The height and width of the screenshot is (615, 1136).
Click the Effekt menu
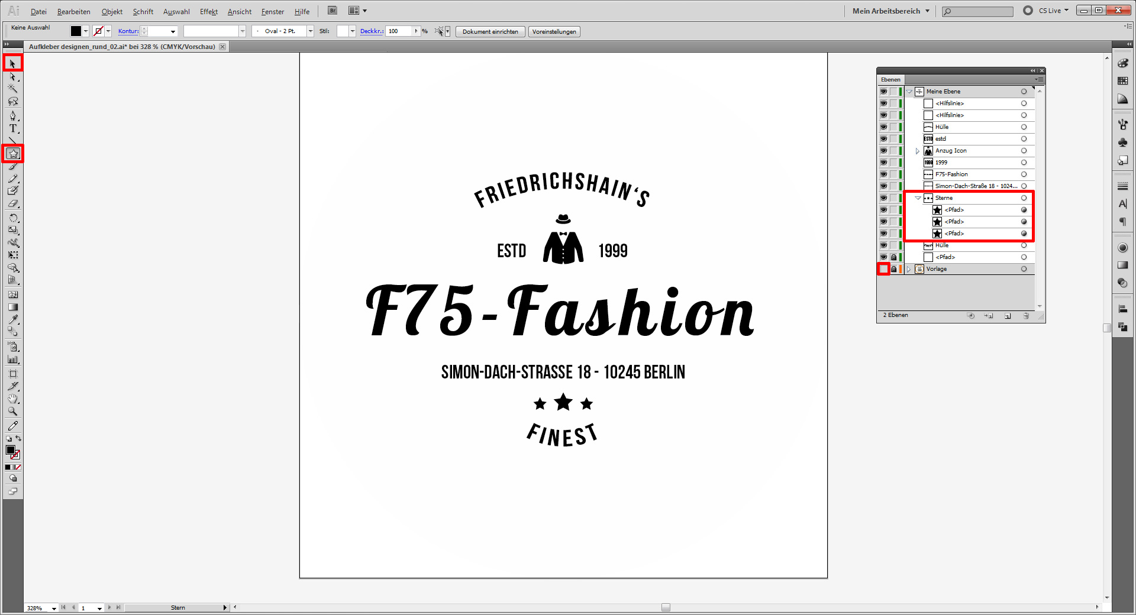pyautogui.click(x=208, y=11)
